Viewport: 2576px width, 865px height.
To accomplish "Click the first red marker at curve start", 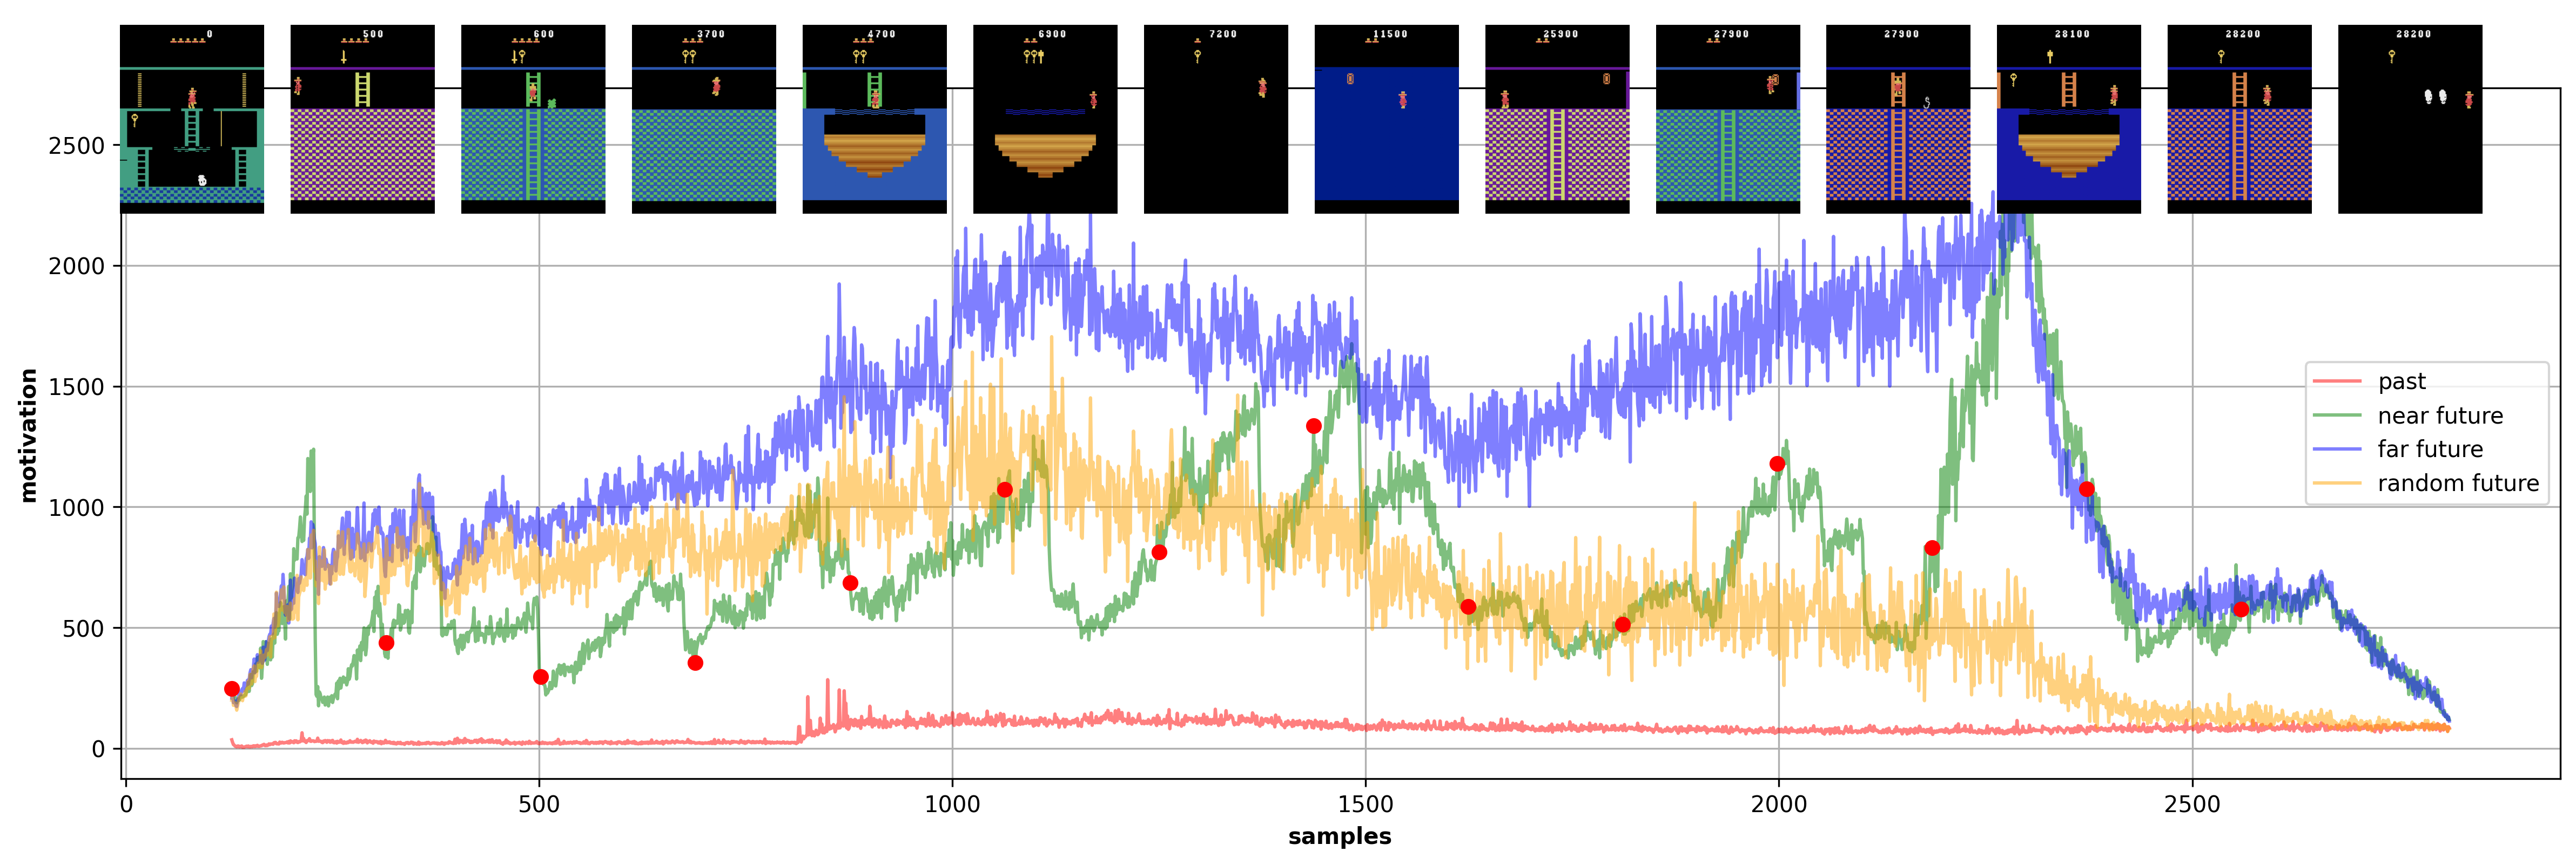I will pos(232,689).
